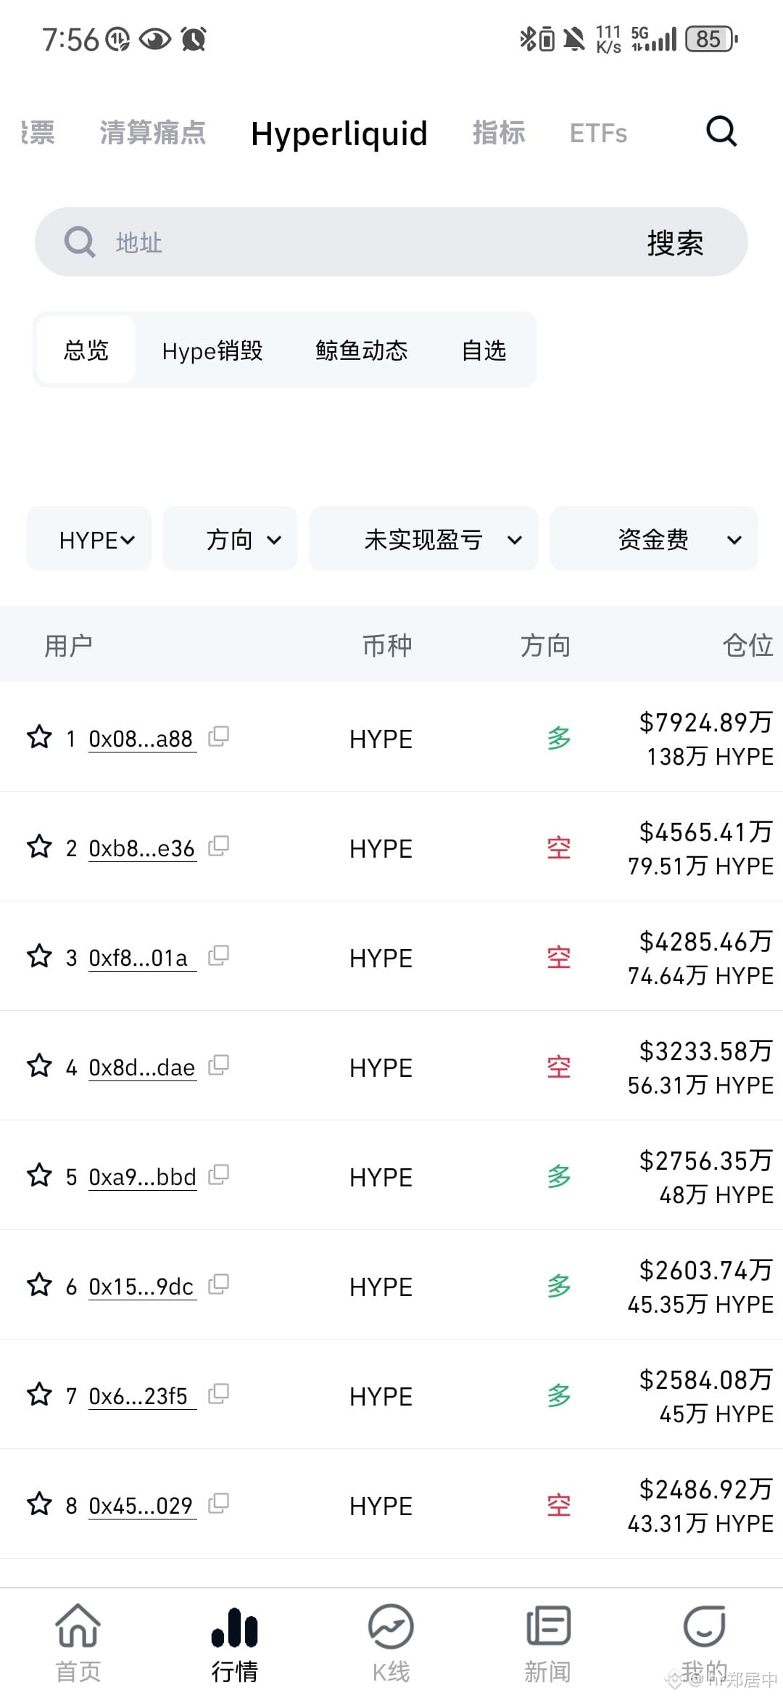Favorite address 0x08...a88 with star
This screenshot has width=783, height=1698.
click(x=39, y=737)
